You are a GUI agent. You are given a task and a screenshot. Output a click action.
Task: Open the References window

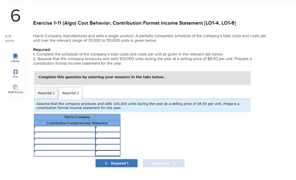click(x=15, y=89)
